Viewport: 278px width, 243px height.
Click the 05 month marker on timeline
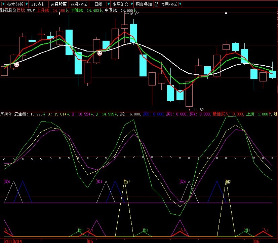click(90, 241)
